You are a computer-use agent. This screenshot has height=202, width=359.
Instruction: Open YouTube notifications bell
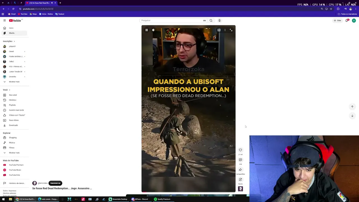tap(347, 20)
